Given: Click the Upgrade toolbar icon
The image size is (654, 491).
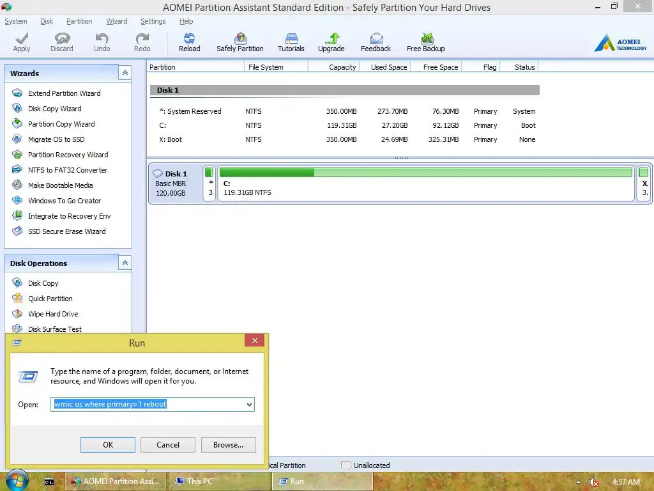Looking at the screenshot, I should 331,43.
